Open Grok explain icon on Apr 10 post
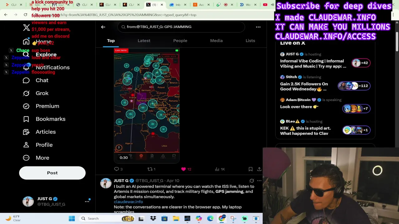This screenshot has height=224, width=399. click(252, 181)
